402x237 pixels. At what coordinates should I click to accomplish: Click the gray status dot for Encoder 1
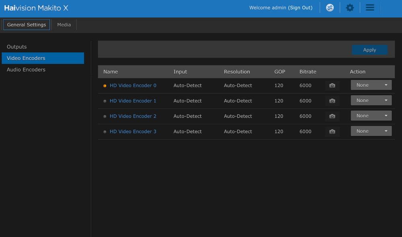click(105, 101)
